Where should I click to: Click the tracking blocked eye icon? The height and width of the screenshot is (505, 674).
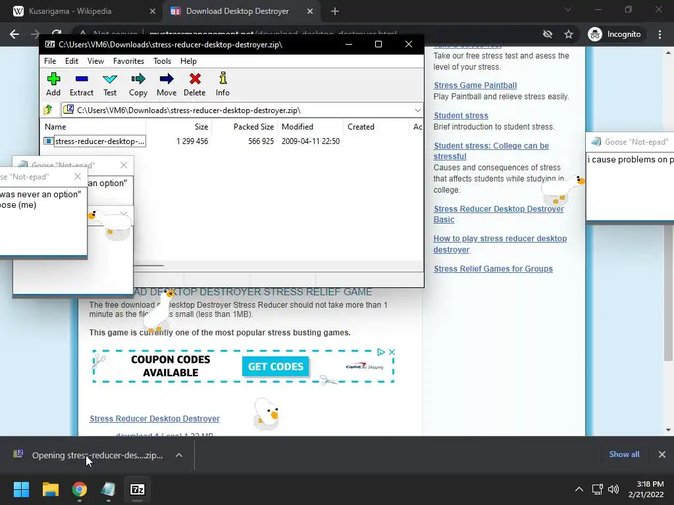(547, 34)
